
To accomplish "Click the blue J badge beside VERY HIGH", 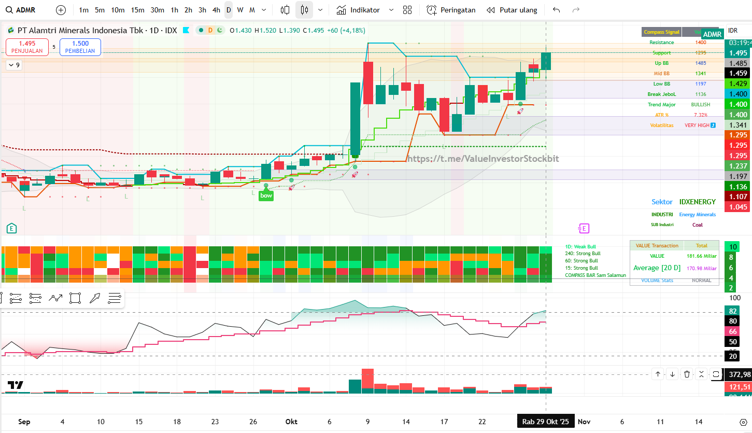I will [x=713, y=125].
